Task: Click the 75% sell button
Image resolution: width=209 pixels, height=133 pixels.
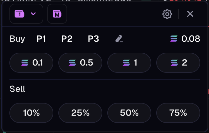Action: coord(178,113)
